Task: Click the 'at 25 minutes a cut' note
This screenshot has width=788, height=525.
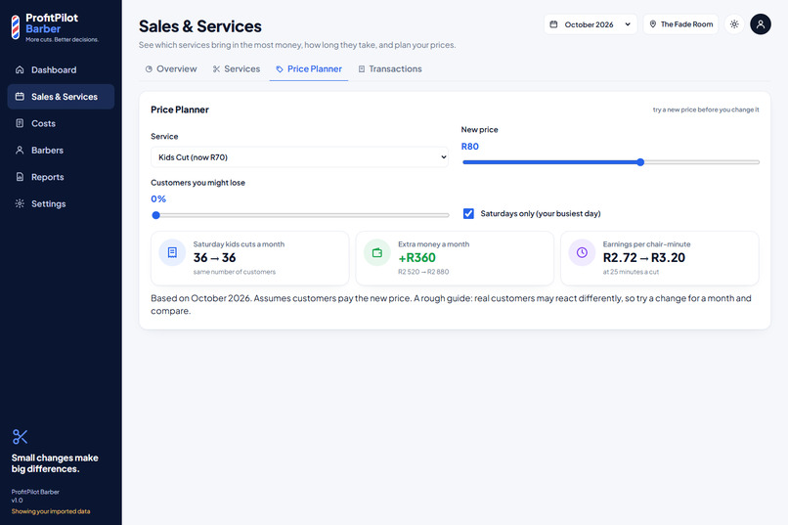Action: coord(631,272)
